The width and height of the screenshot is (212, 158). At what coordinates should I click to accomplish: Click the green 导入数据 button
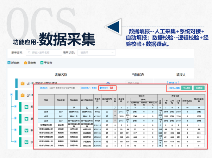click(x=187, y=88)
